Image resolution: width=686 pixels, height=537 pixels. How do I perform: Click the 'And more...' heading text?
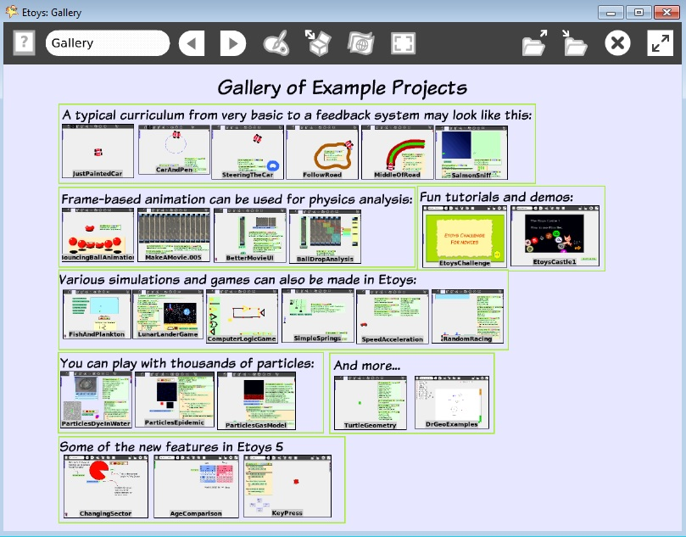click(367, 366)
